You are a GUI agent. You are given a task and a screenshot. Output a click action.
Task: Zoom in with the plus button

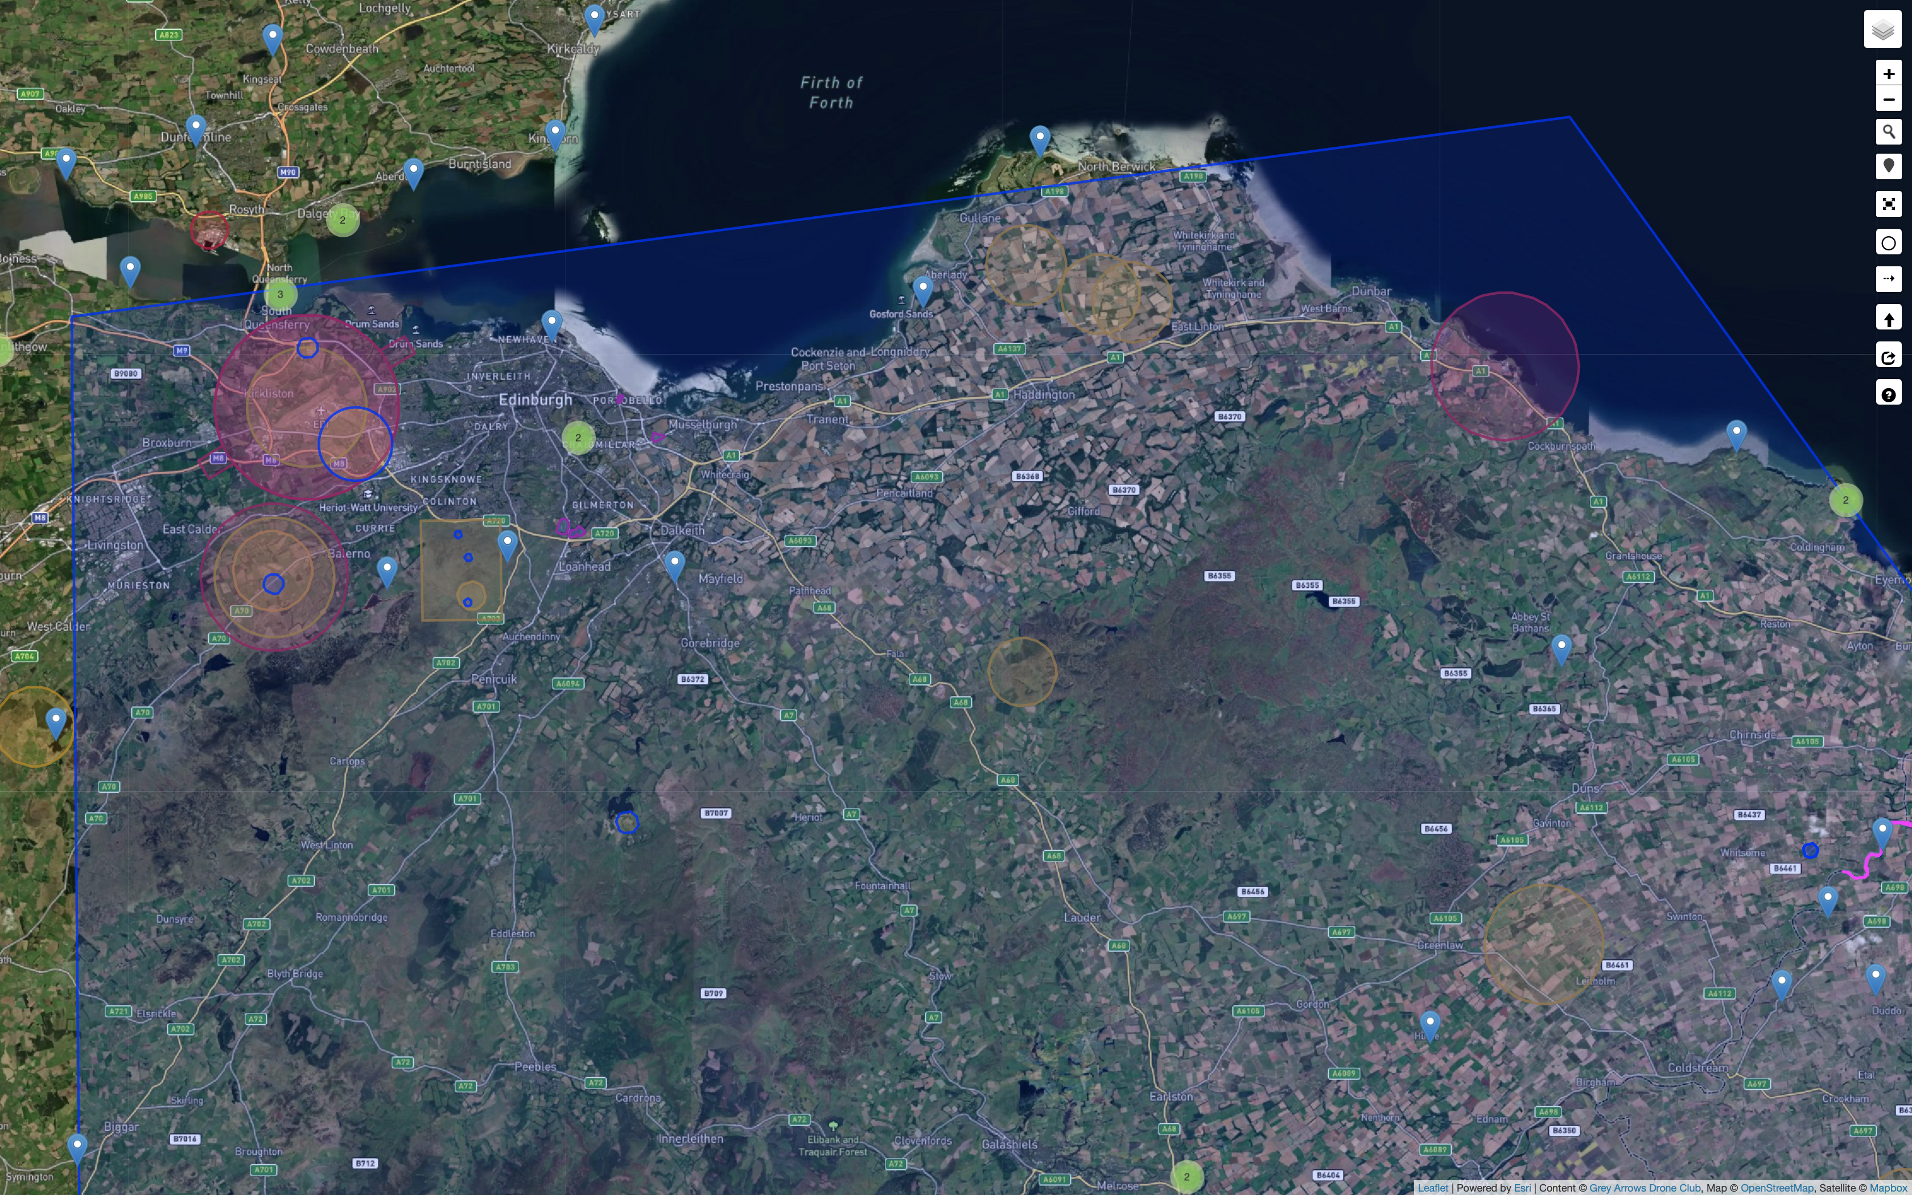pos(1888,73)
